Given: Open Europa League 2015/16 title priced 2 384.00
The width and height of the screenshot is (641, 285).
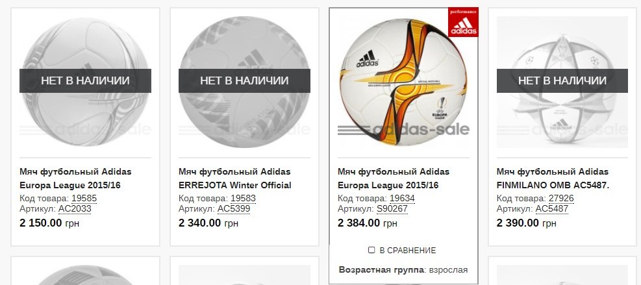Looking at the screenshot, I should pyautogui.click(x=394, y=179).
